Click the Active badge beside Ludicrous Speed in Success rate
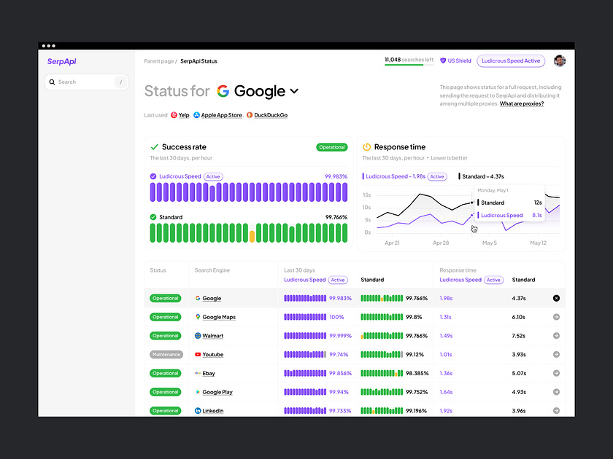This screenshot has height=459, width=613. point(213,176)
